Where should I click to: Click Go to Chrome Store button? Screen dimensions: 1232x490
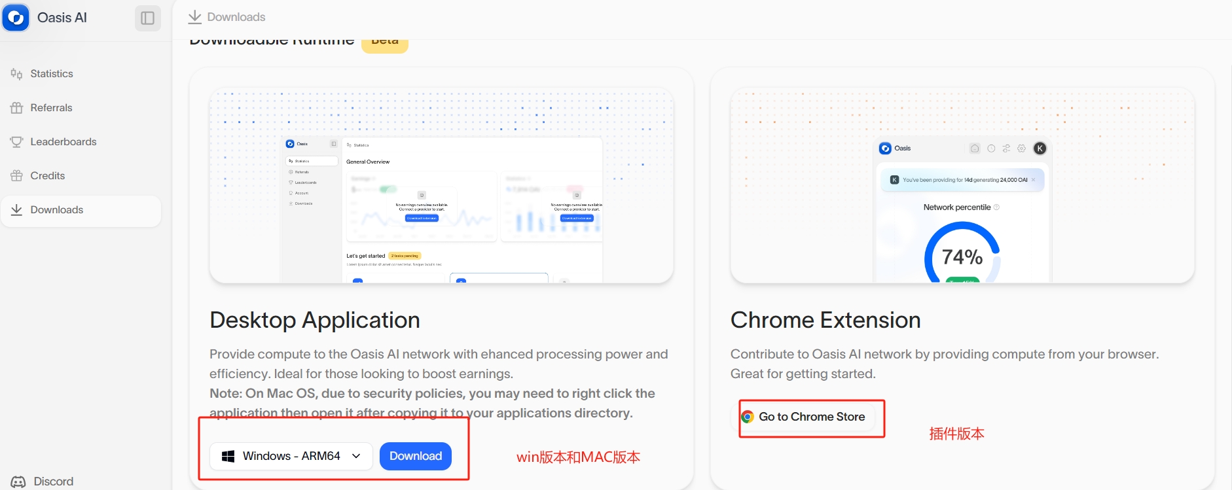[803, 417]
